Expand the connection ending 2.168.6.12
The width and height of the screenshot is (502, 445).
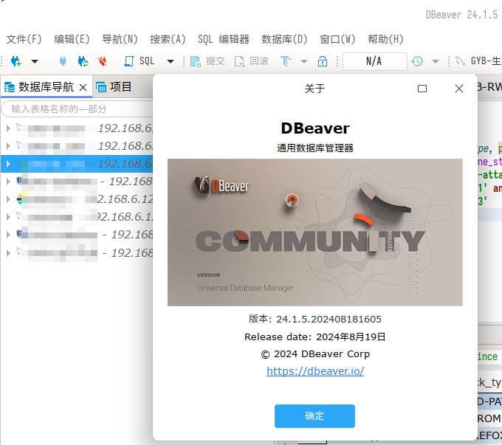pyautogui.click(x=8, y=199)
